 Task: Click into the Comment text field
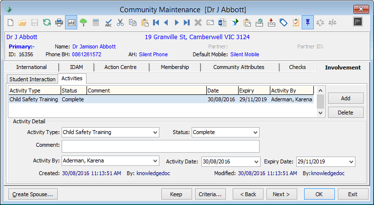point(160,146)
